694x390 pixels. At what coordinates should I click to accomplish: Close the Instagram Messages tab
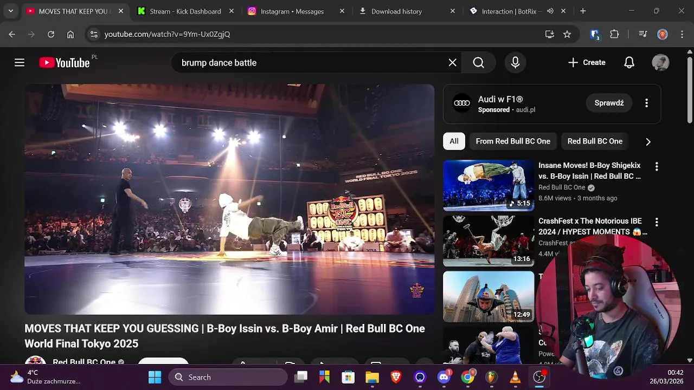(342, 11)
